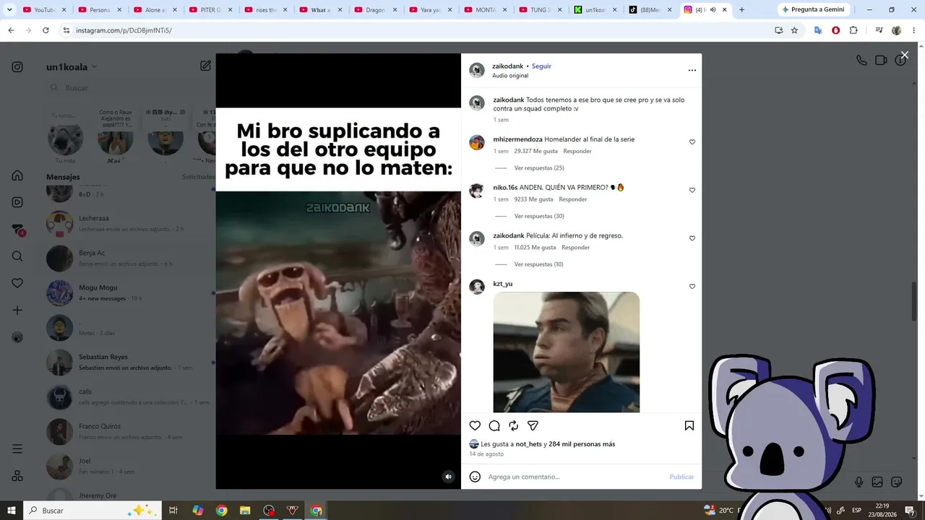Screen dimensions: 925x520
Task: Go to Instagram home via the logo icon
Action: 17,67
